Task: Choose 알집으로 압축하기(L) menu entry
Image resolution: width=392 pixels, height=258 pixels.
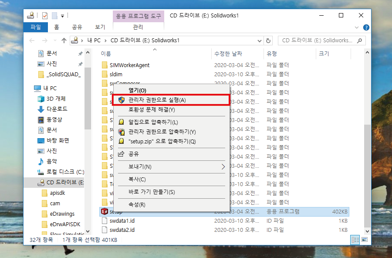Action: (x=153, y=122)
